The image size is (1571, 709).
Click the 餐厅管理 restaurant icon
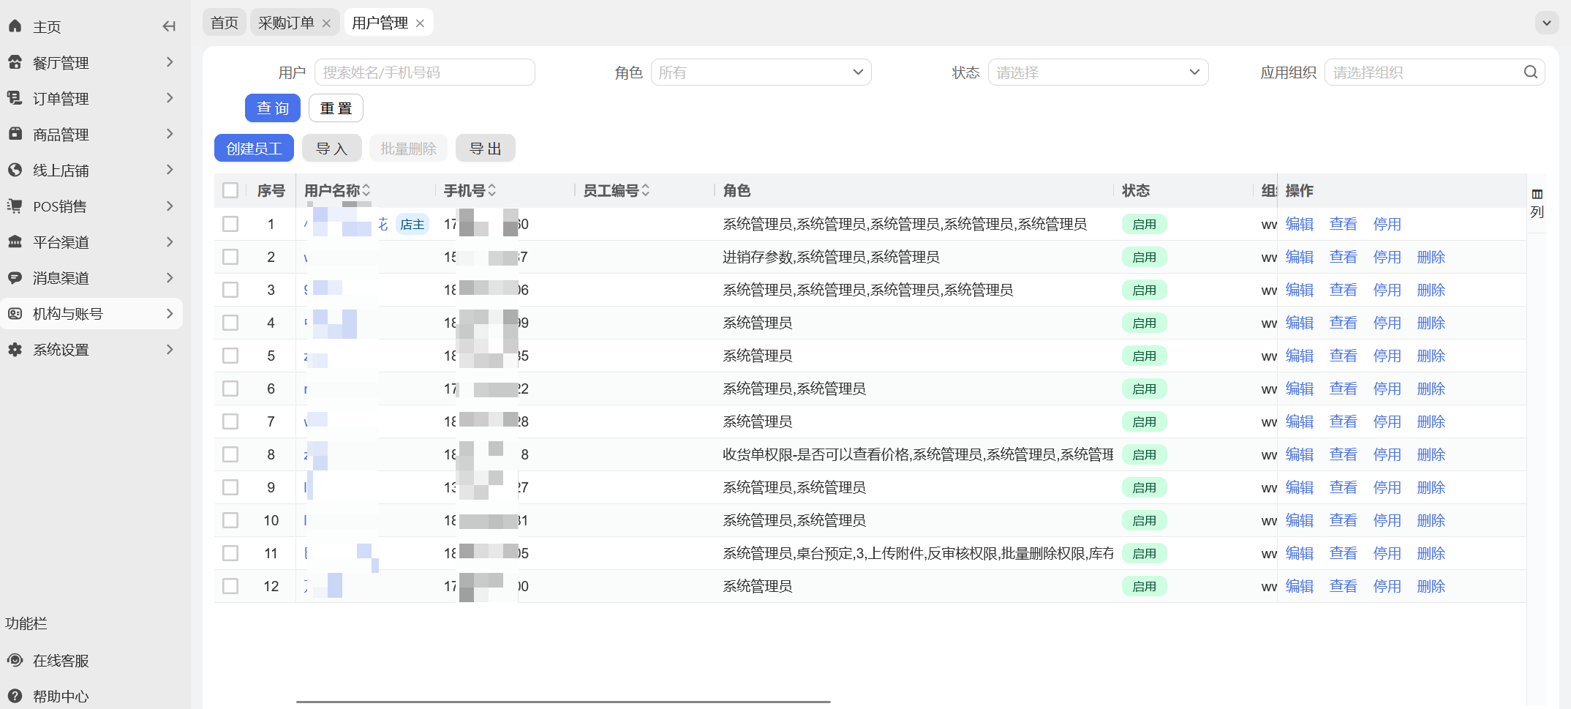tap(15, 62)
